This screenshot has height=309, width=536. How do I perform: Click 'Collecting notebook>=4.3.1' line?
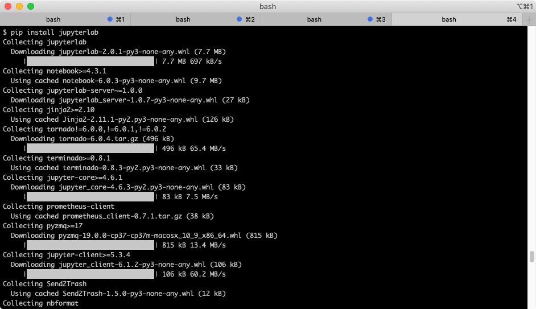[55, 71]
